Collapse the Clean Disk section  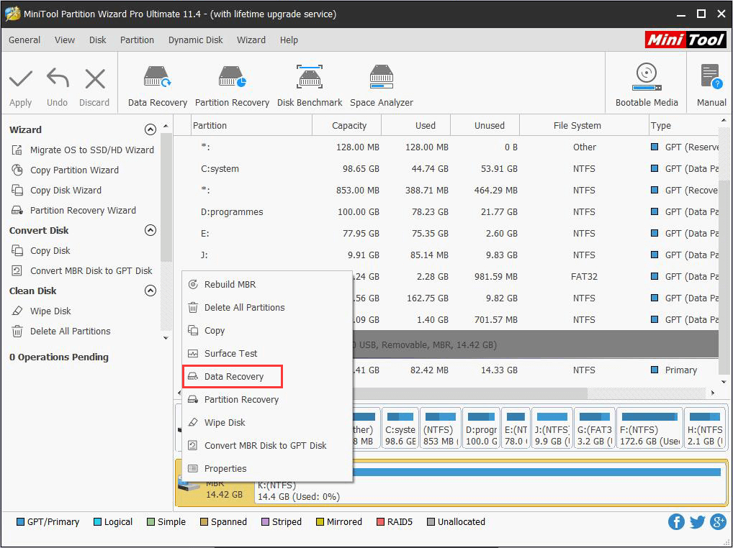click(x=150, y=291)
